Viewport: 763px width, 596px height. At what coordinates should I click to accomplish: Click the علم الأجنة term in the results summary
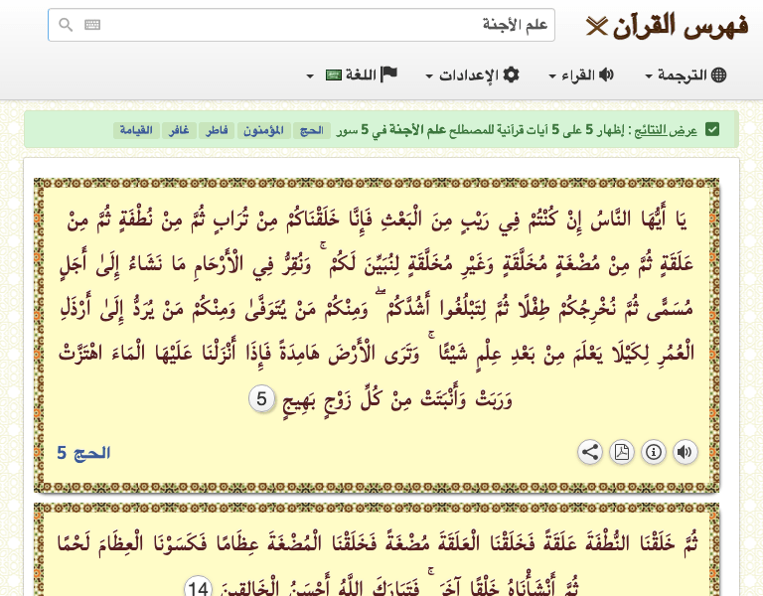click(417, 130)
